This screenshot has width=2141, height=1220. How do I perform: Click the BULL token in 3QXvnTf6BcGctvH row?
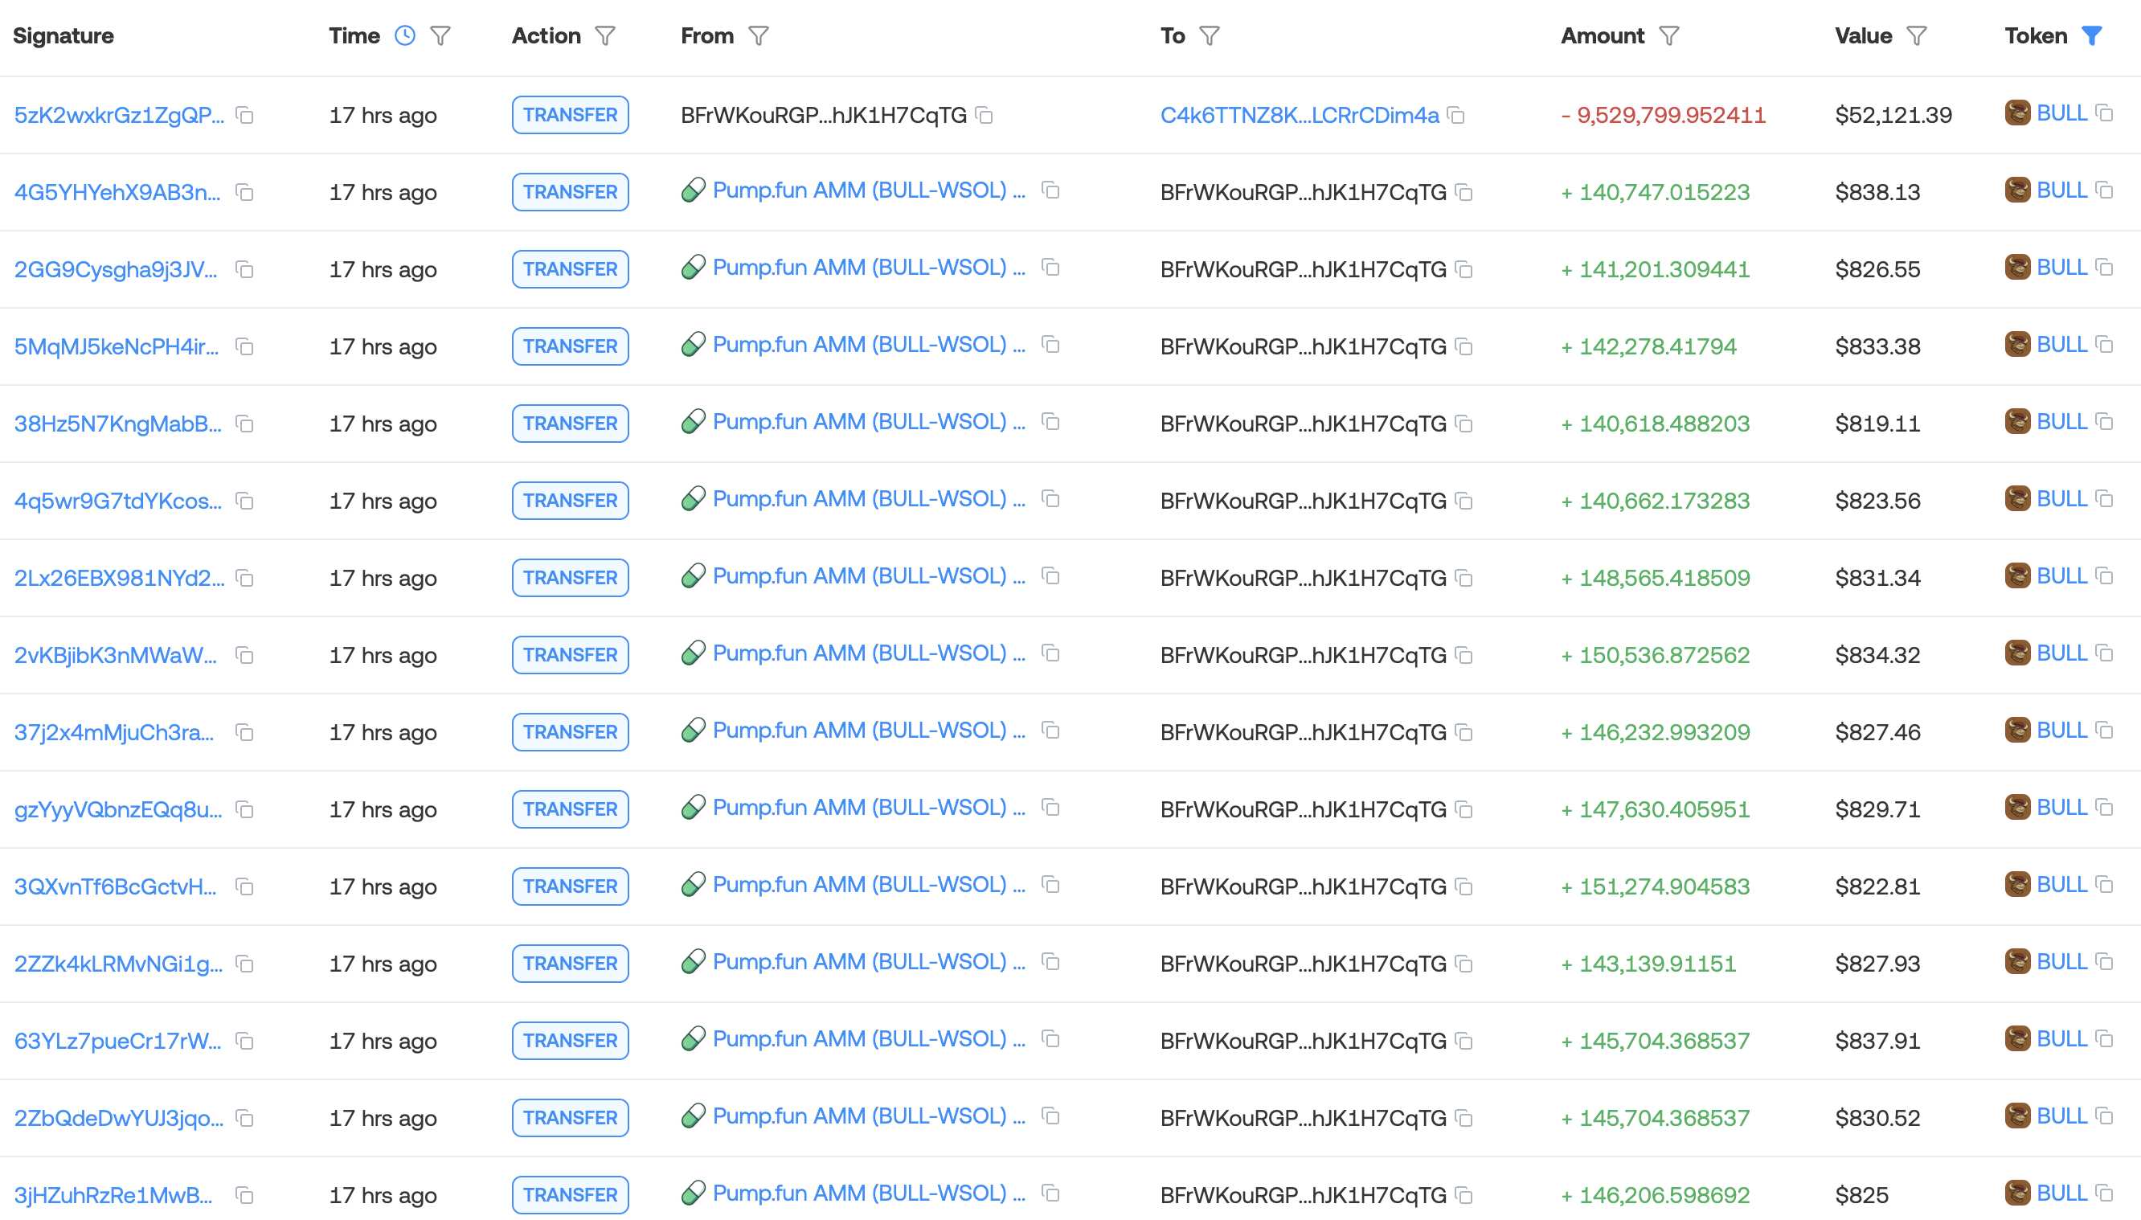(x=2061, y=884)
